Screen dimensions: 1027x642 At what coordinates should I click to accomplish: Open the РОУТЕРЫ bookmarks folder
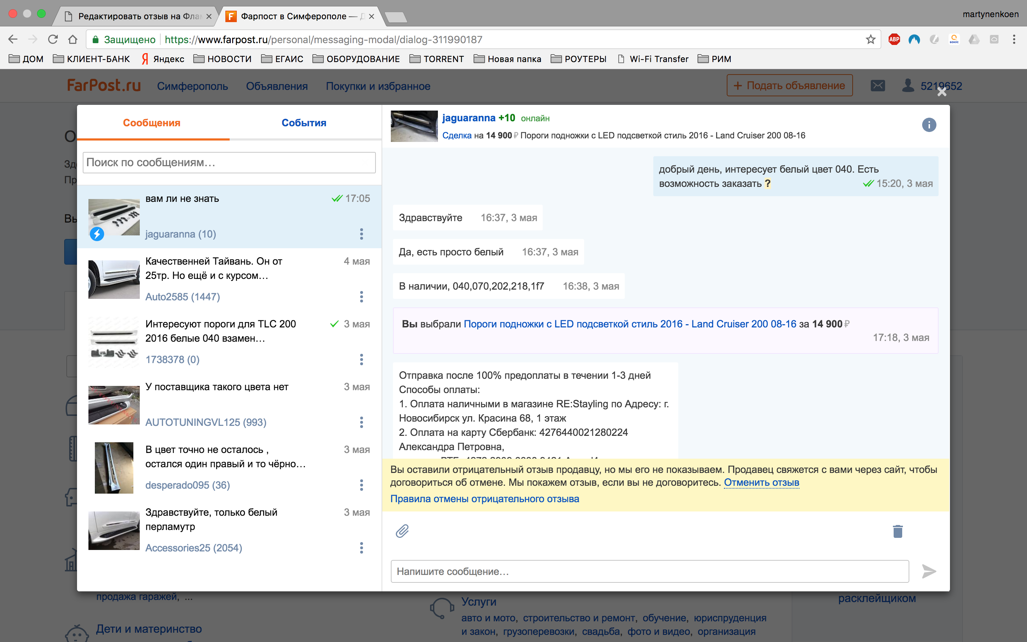pyautogui.click(x=578, y=59)
